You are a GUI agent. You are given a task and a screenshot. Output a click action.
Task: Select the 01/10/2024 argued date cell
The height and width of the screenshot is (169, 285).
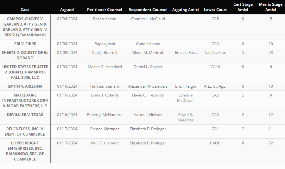67,86
